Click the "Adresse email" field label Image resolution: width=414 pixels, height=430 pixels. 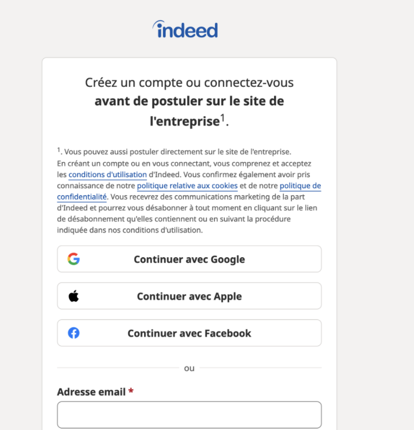[91, 392]
